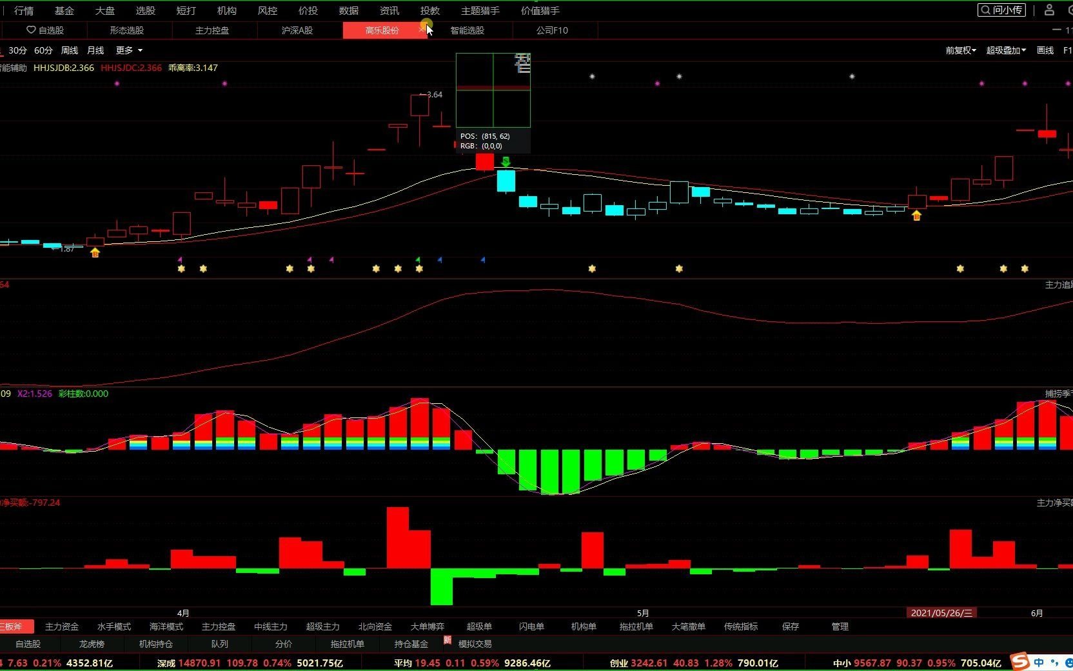
Task: Click the HHJSJDB:2.366 indicator value
Action: pyautogui.click(x=64, y=68)
